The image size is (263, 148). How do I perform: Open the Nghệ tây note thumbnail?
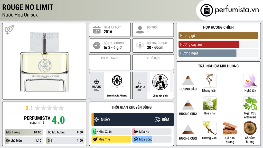[250, 81]
